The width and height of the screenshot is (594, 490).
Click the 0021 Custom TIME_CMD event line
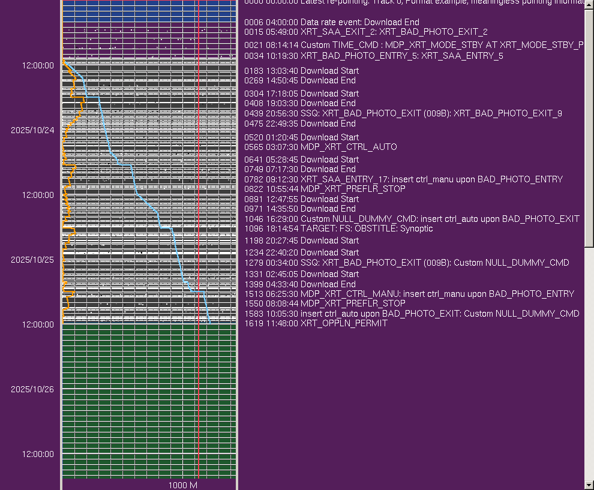[x=413, y=45]
